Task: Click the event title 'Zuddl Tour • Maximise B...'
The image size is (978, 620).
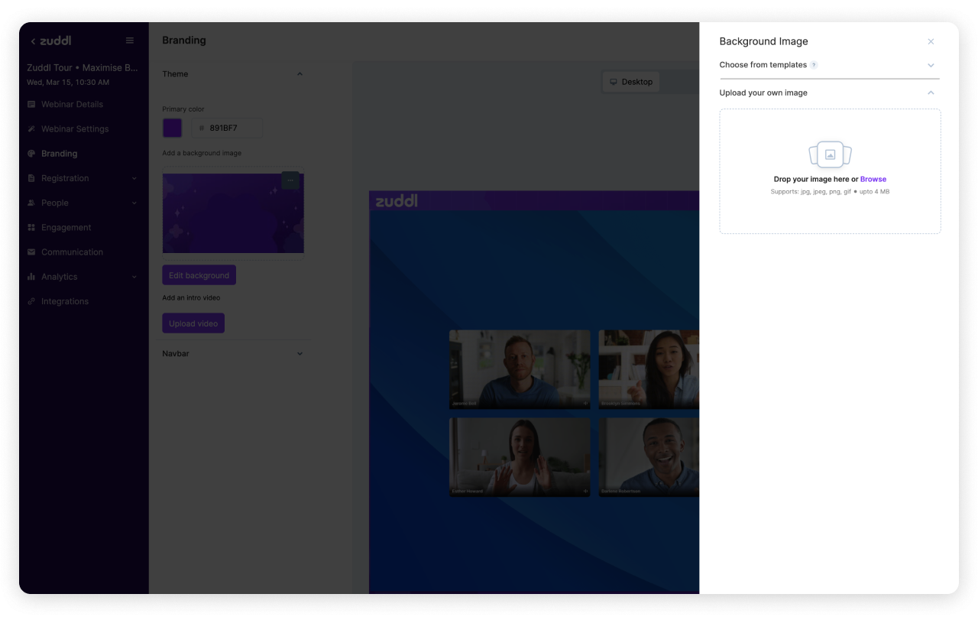Action: click(x=83, y=68)
